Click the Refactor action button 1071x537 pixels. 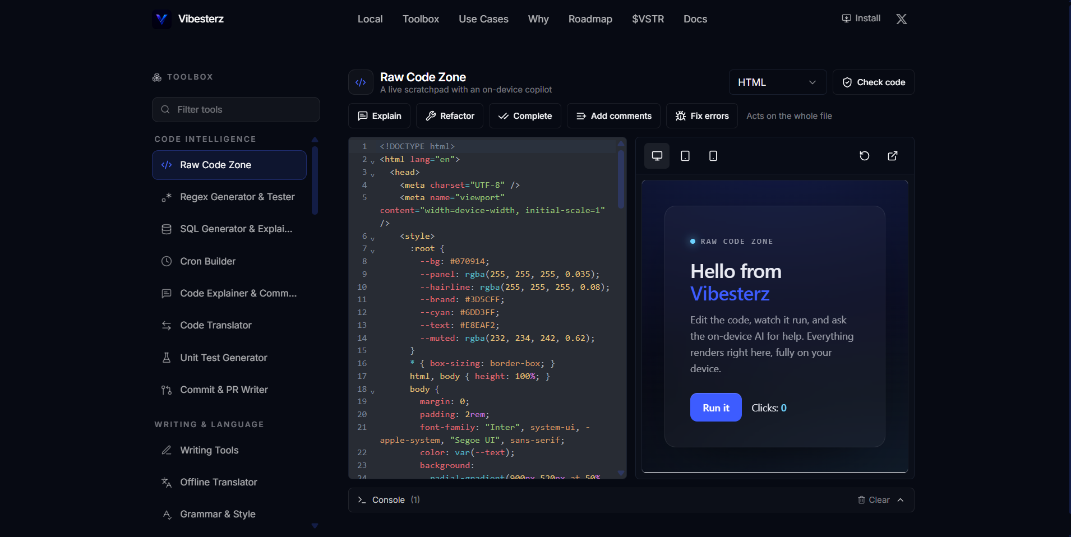pos(450,116)
